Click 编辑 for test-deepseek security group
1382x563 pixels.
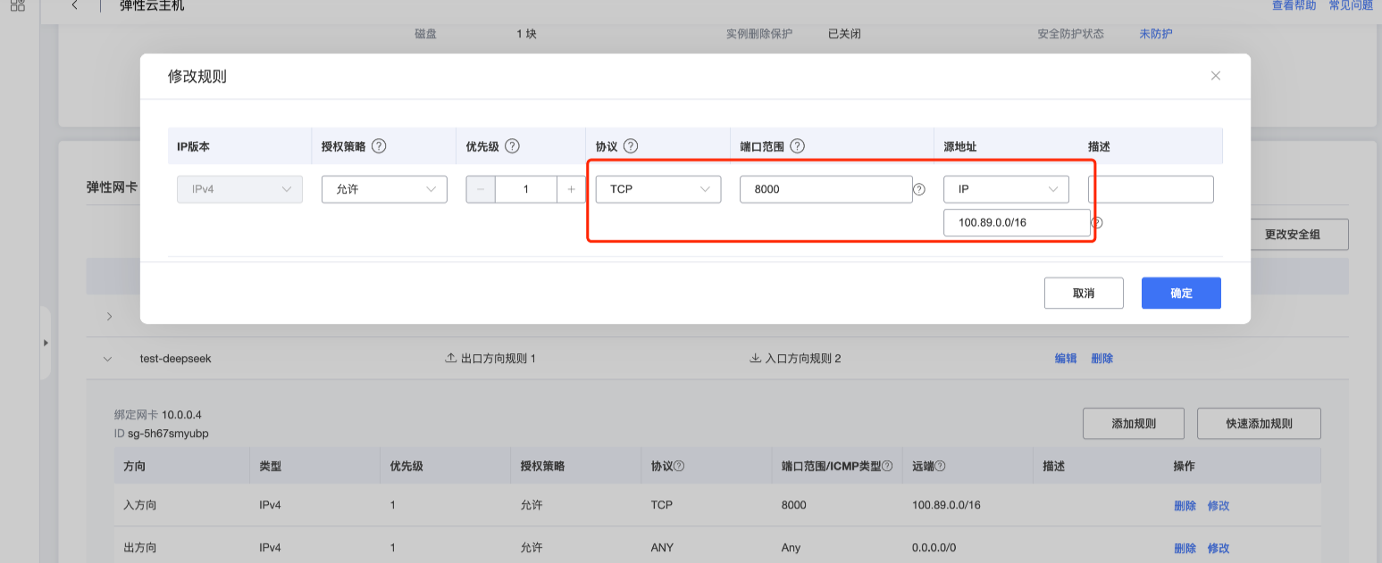click(1066, 359)
